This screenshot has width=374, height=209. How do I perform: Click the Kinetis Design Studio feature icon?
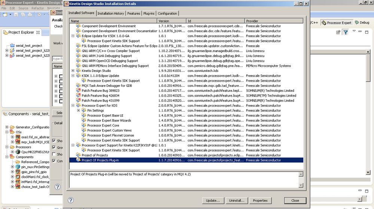coord(78,71)
